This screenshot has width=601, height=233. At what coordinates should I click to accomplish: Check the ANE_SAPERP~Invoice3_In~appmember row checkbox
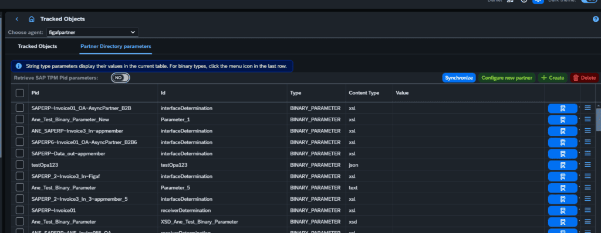(20, 131)
